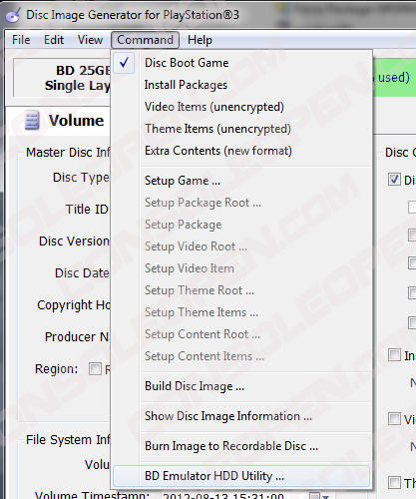Open the File menu
Viewport: 416px width, 499px height.
[21, 40]
